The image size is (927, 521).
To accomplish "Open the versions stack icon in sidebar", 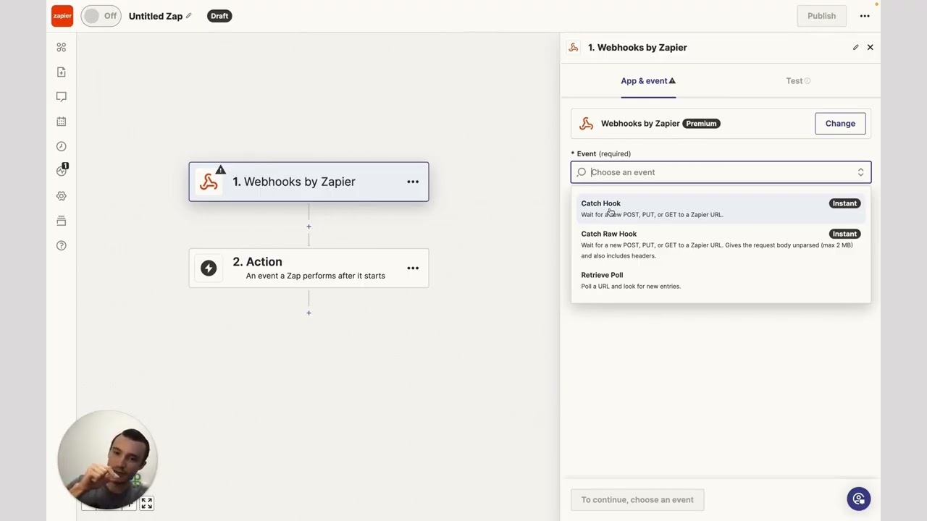I will tap(62, 221).
